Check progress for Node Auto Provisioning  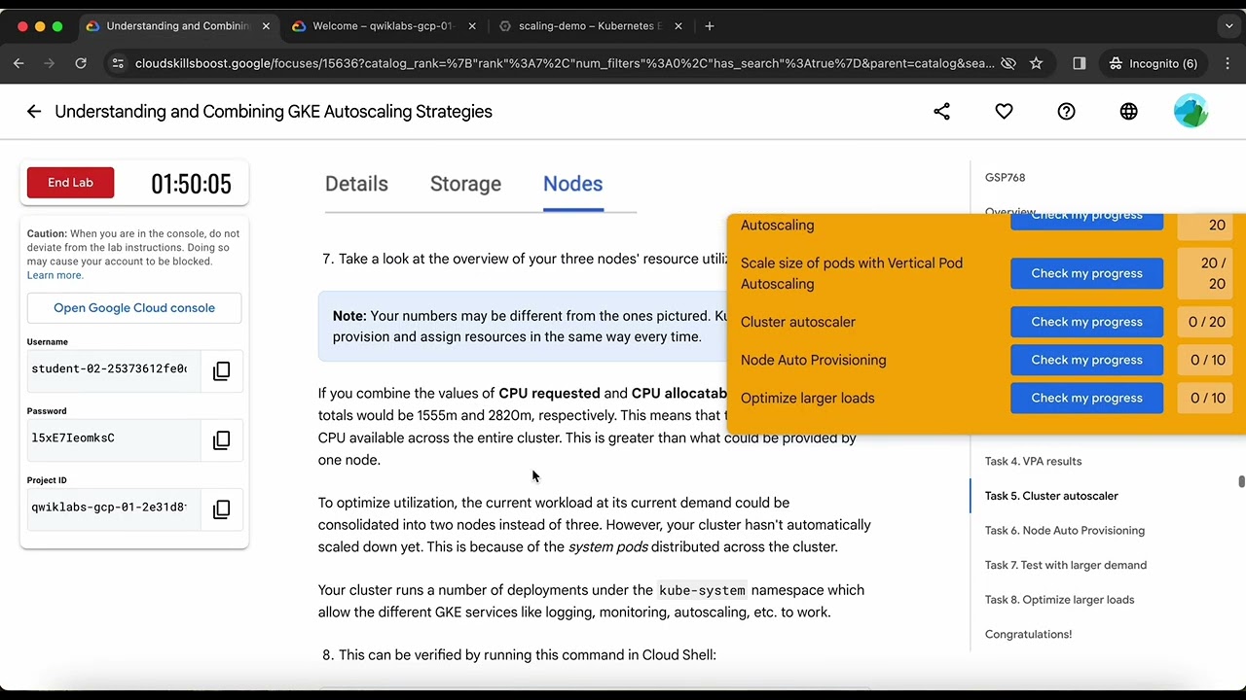click(x=1086, y=360)
